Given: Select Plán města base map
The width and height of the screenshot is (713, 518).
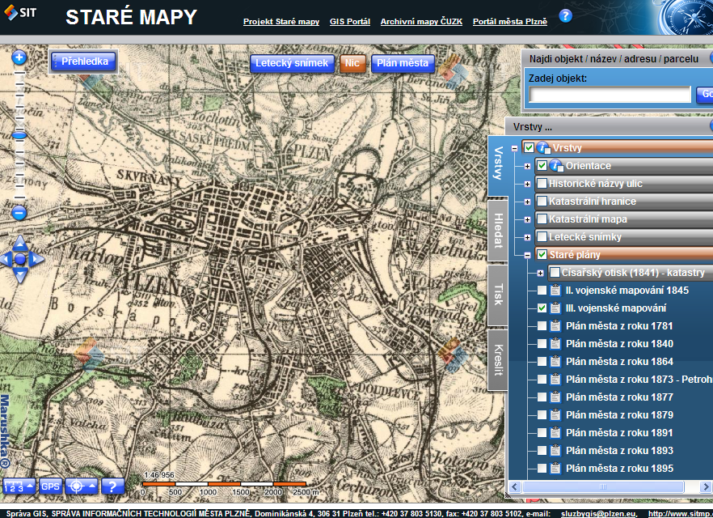Looking at the screenshot, I should click(x=403, y=63).
